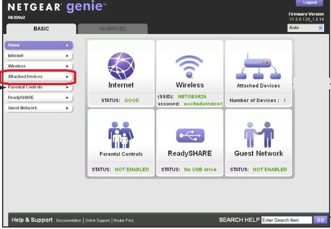331x229 pixels.
Task: Click Guest Network NOT ENABLED status
Action: point(270,170)
